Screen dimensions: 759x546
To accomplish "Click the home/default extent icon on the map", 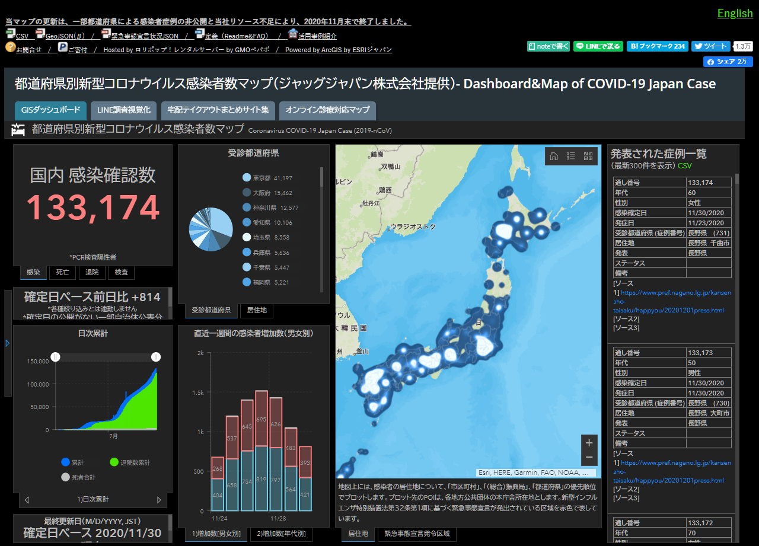I will click(553, 156).
